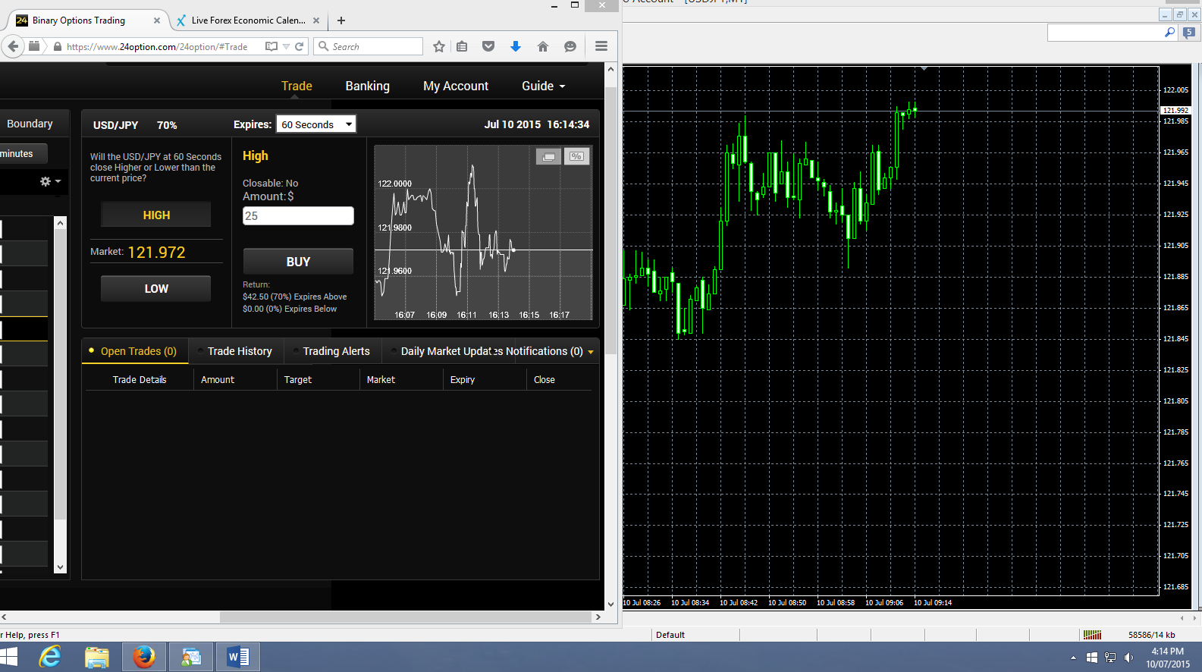Open the Firefox hamburger menu
Screen dimensions: 1202x672
(601, 46)
